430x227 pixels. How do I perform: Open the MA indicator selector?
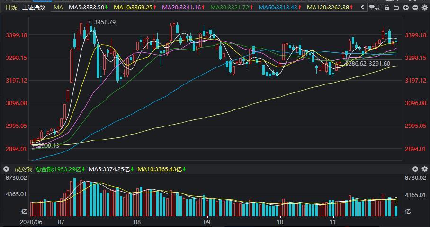[x=58, y=8]
